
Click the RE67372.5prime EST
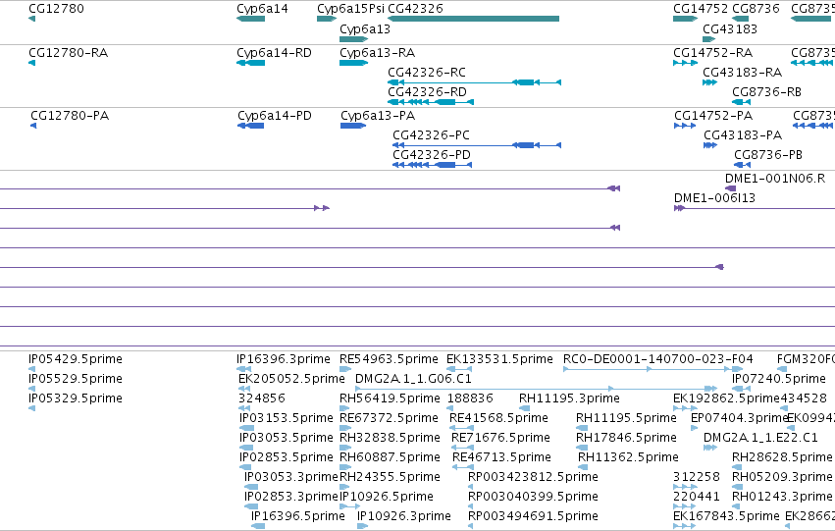point(345,428)
